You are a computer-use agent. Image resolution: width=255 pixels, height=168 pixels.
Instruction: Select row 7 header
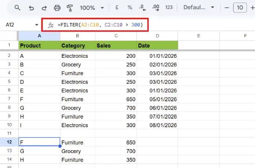9,99
